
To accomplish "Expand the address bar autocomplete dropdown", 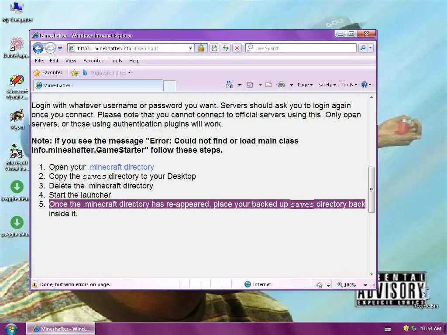I will [190, 48].
